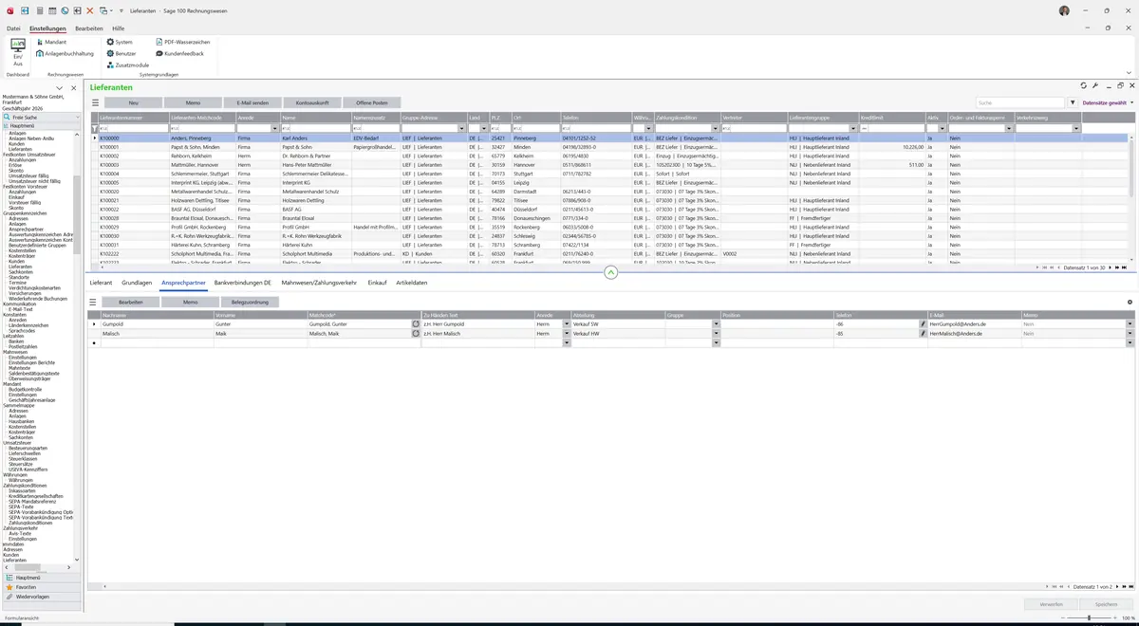Switch to the Bankverbindungen DE tab
The width and height of the screenshot is (1139, 626).
(x=243, y=283)
